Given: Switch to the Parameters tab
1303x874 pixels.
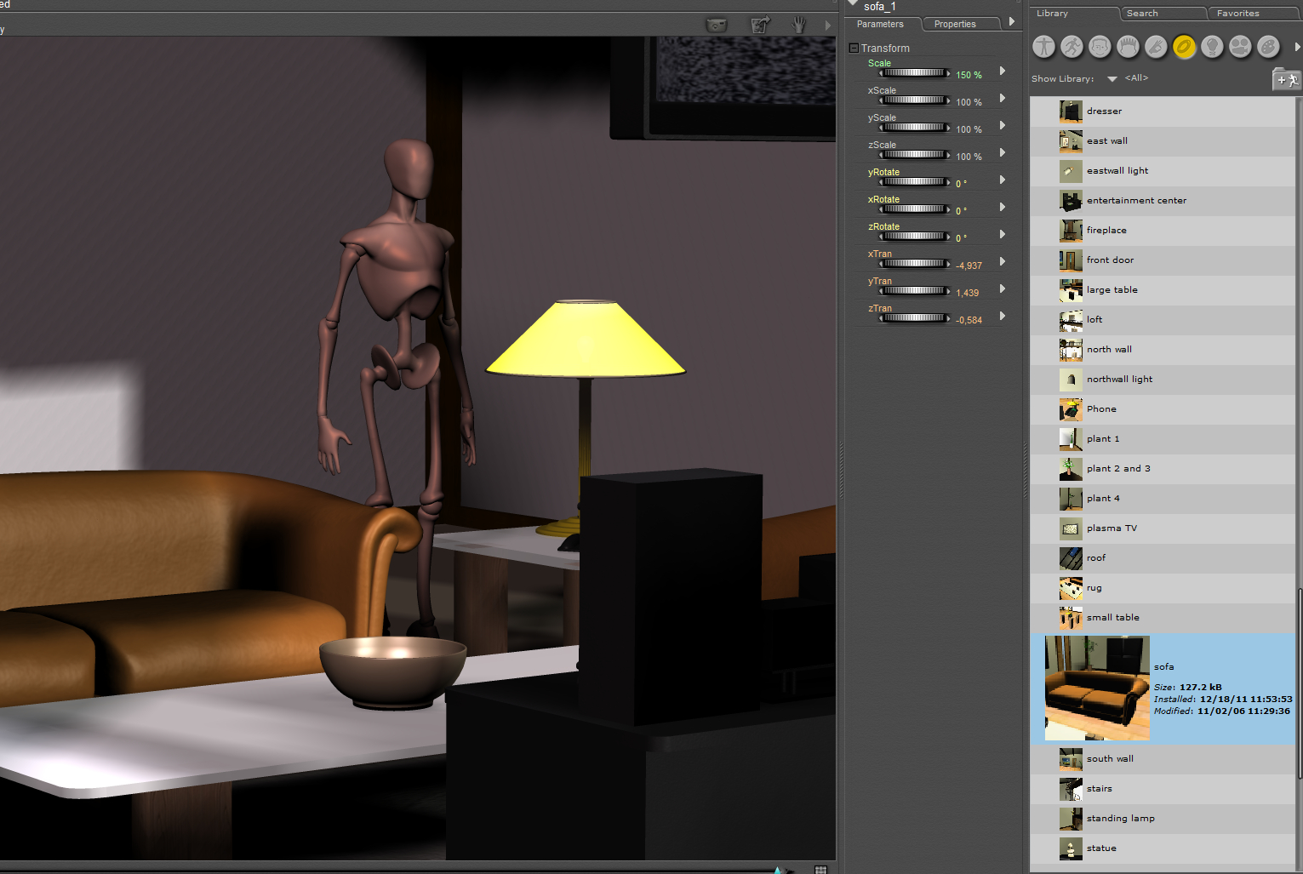Looking at the screenshot, I should coord(881,24).
